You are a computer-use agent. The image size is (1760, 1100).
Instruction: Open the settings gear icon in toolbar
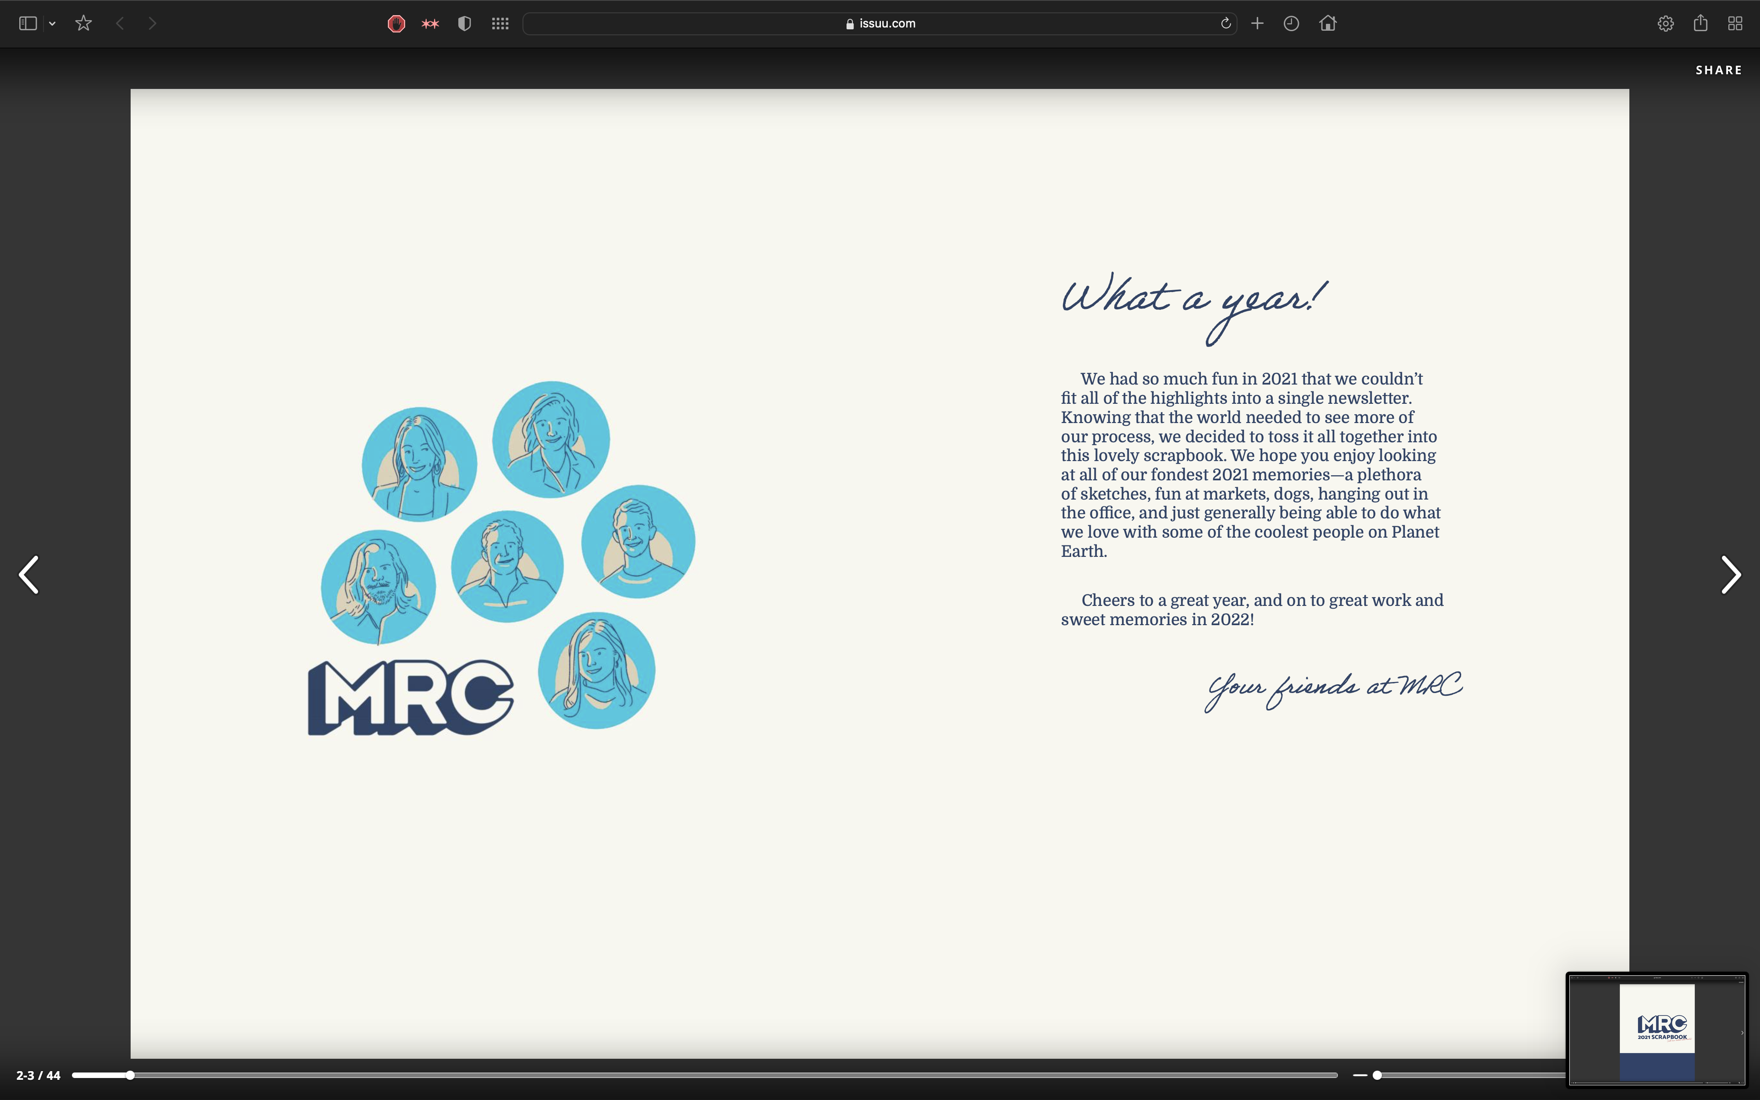pos(1666,23)
